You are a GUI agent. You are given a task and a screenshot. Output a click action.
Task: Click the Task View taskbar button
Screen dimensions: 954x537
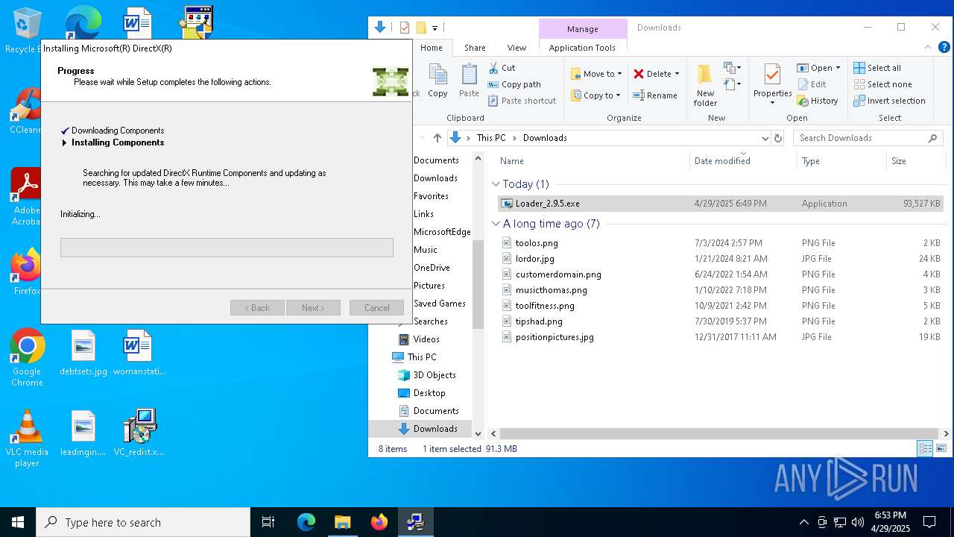268,522
